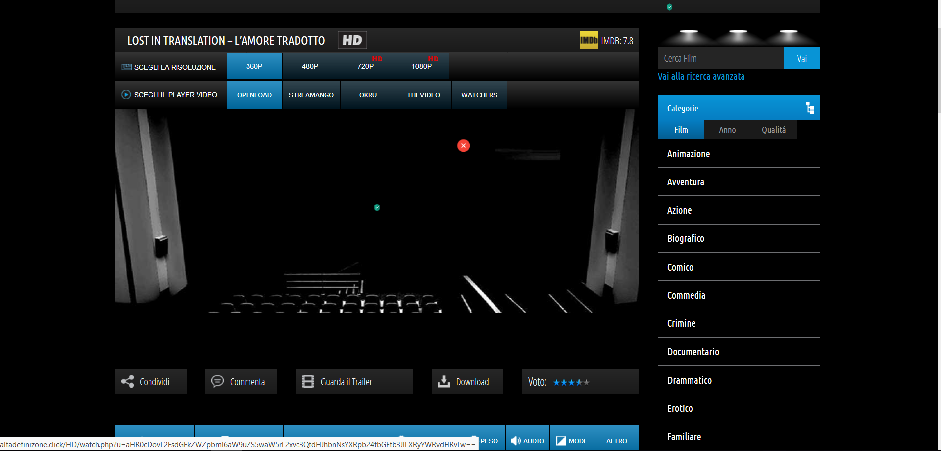Click the Categorie panel header
This screenshot has width=941, height=451.
(x=739, y=108)
